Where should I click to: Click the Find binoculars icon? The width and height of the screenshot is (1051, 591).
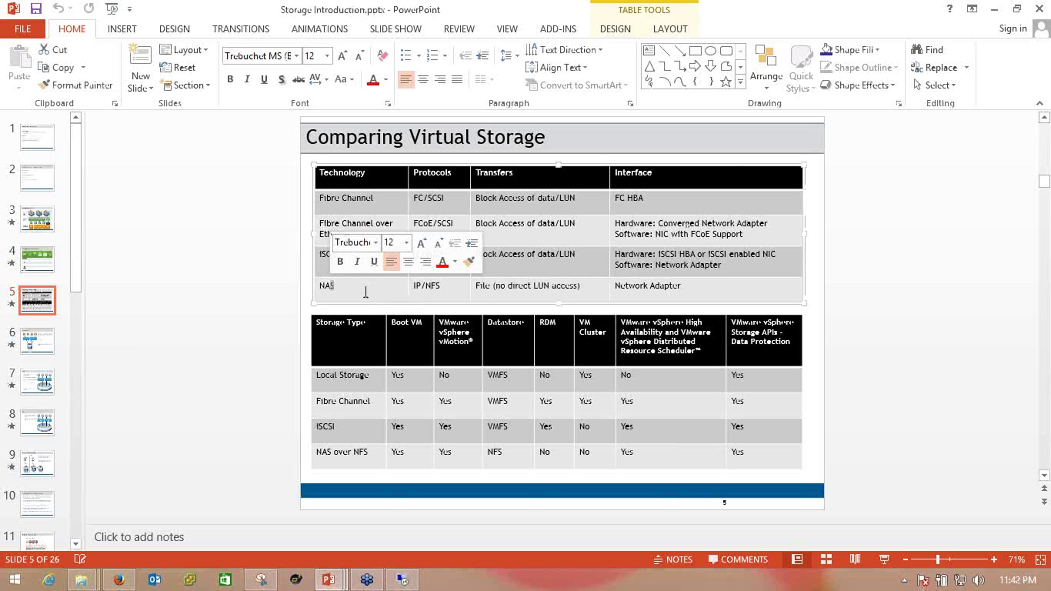917,50
